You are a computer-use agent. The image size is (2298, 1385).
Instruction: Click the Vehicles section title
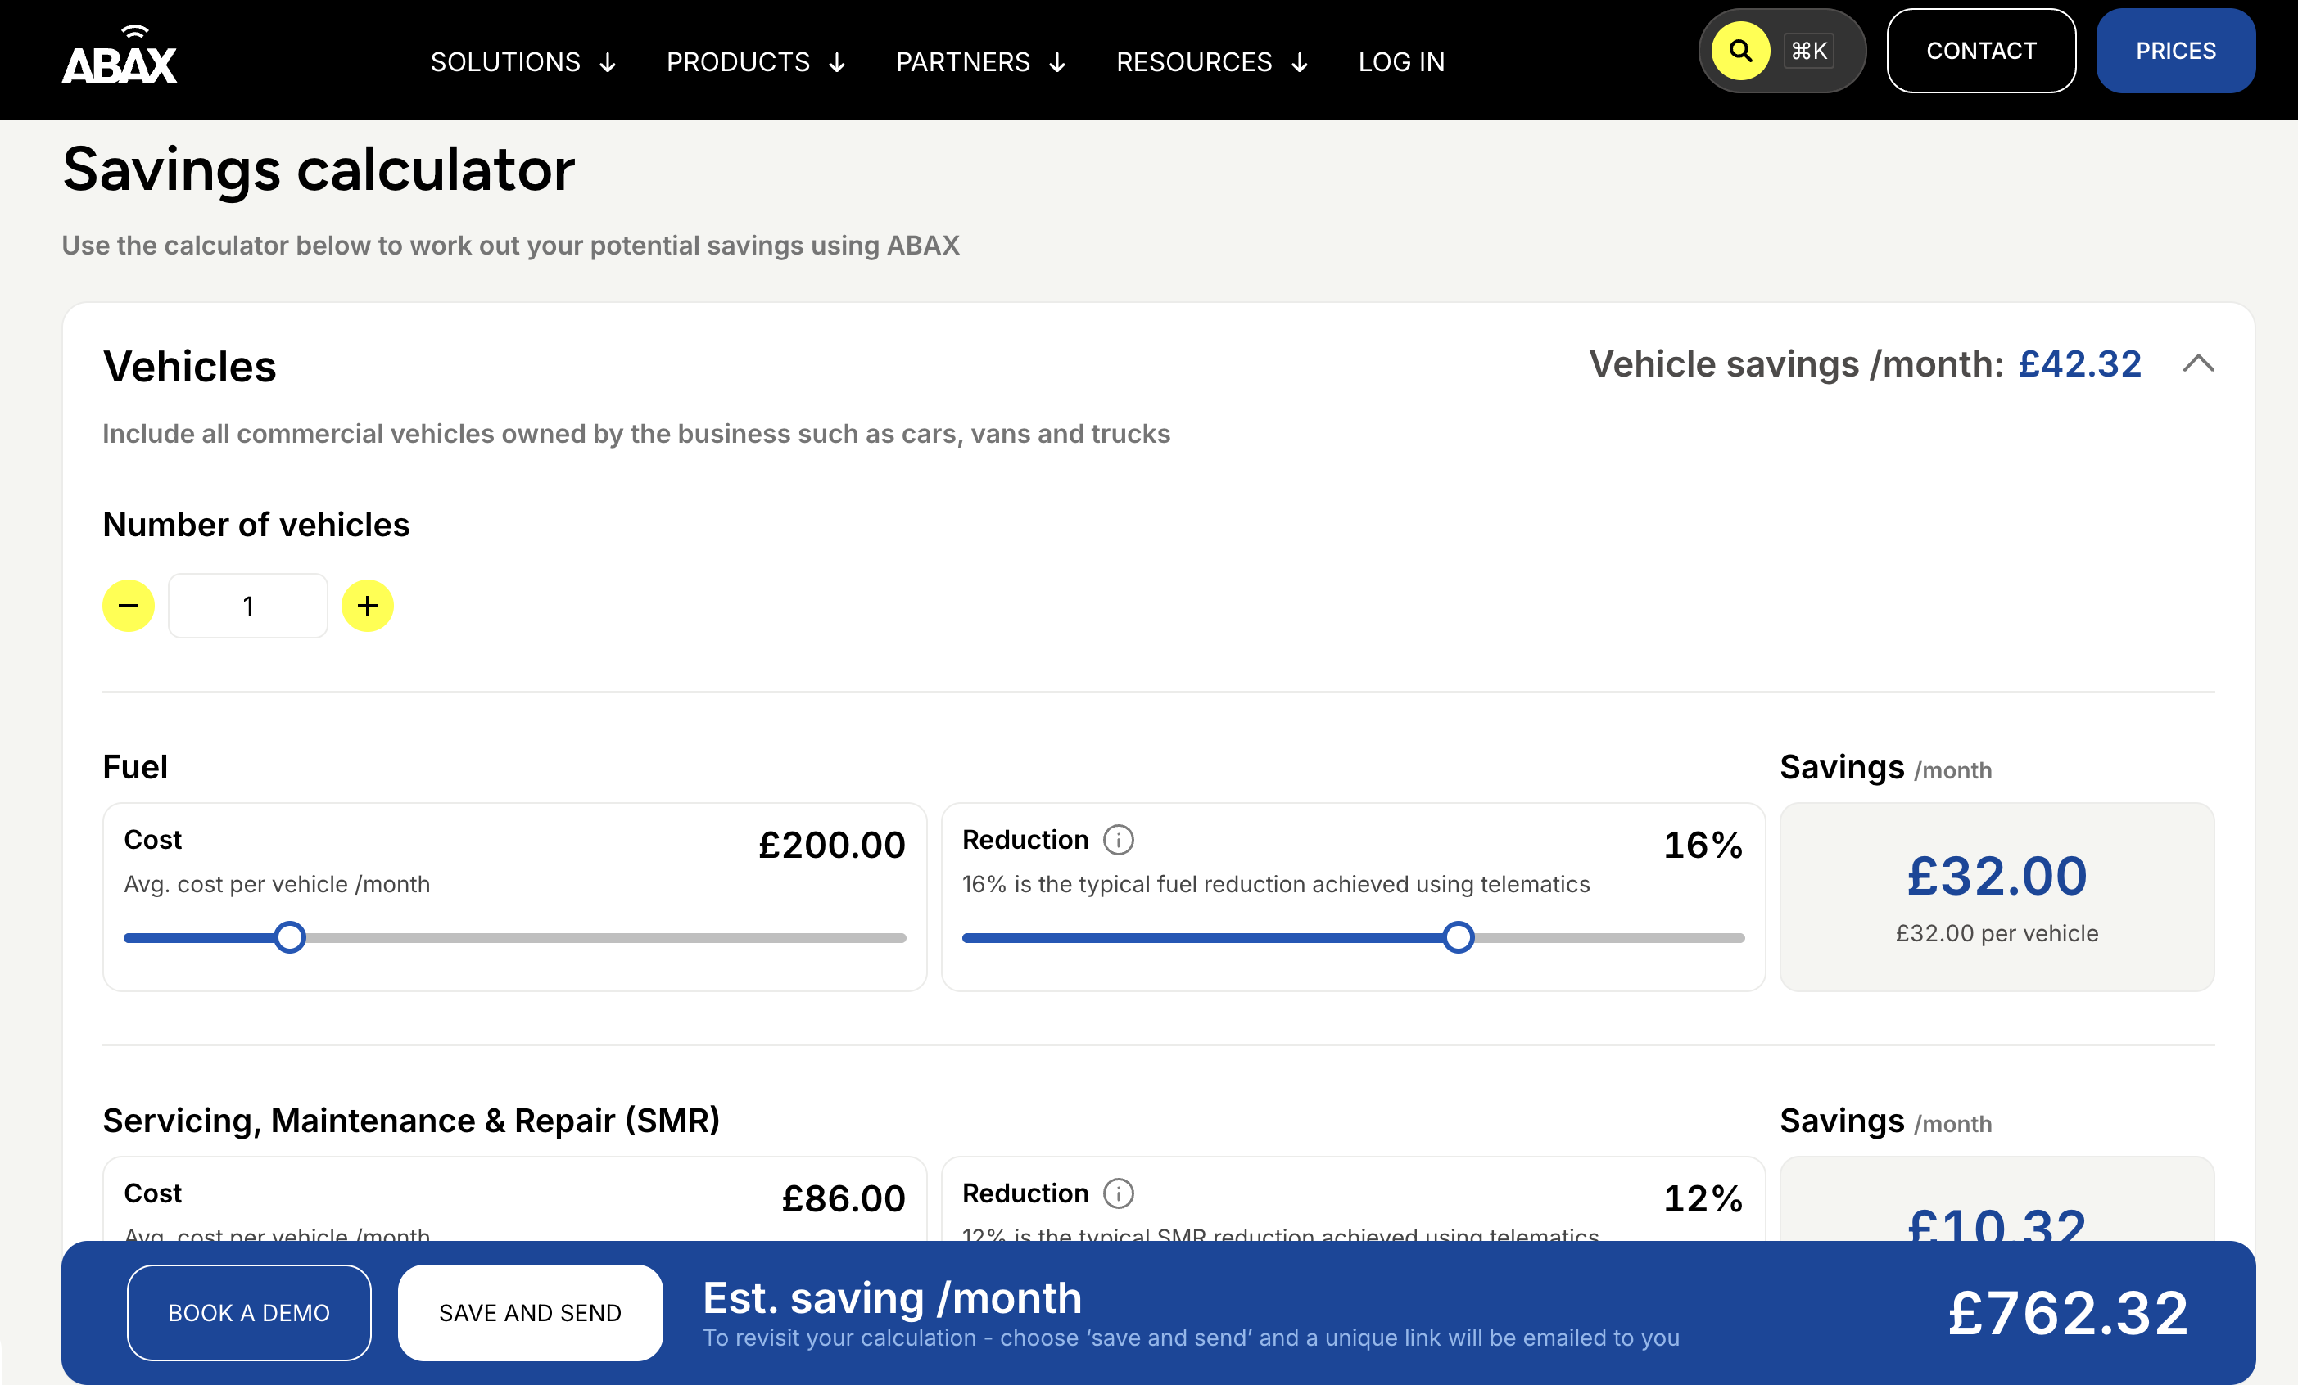189,366
